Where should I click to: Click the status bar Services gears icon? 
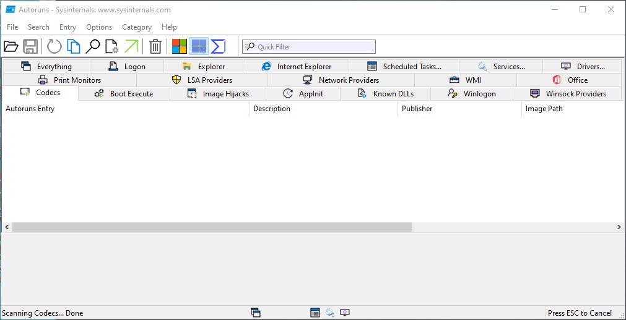pyautogui.click(x=330, y=313)
